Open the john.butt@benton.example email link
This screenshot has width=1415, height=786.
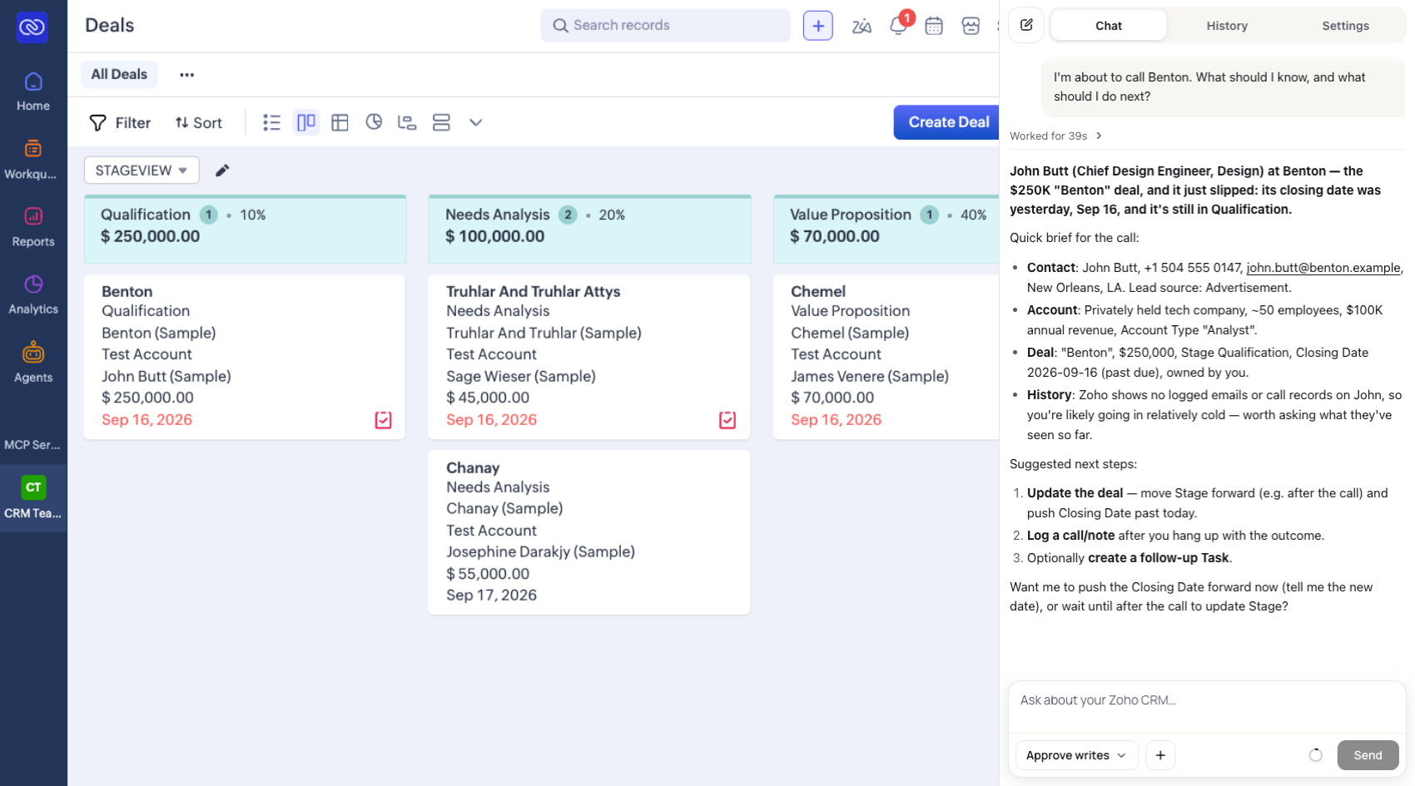pyautogui.click(x=1323, y=268)
